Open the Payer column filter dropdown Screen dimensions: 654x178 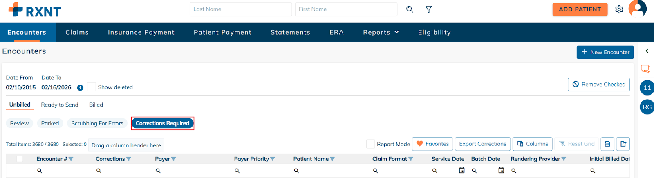[173, 159]
